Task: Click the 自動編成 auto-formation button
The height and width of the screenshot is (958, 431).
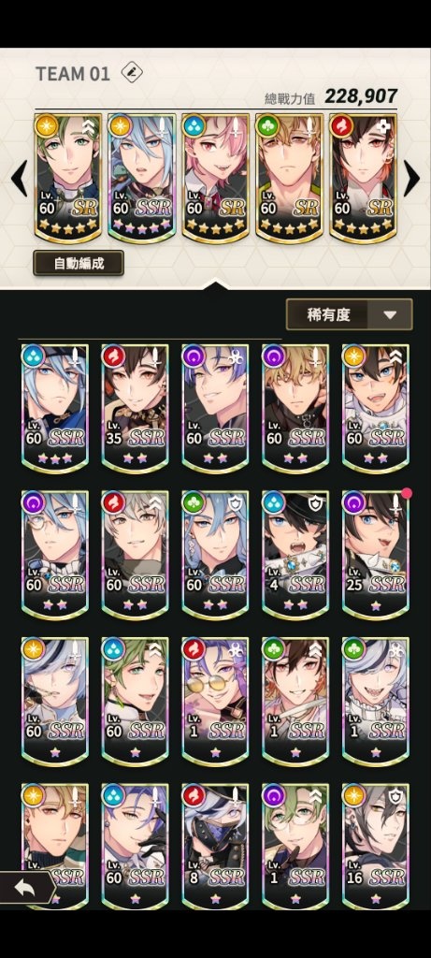Action: [x=79, y=263]
